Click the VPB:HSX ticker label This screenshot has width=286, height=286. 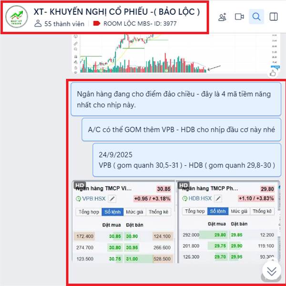[x=94, y=198]
